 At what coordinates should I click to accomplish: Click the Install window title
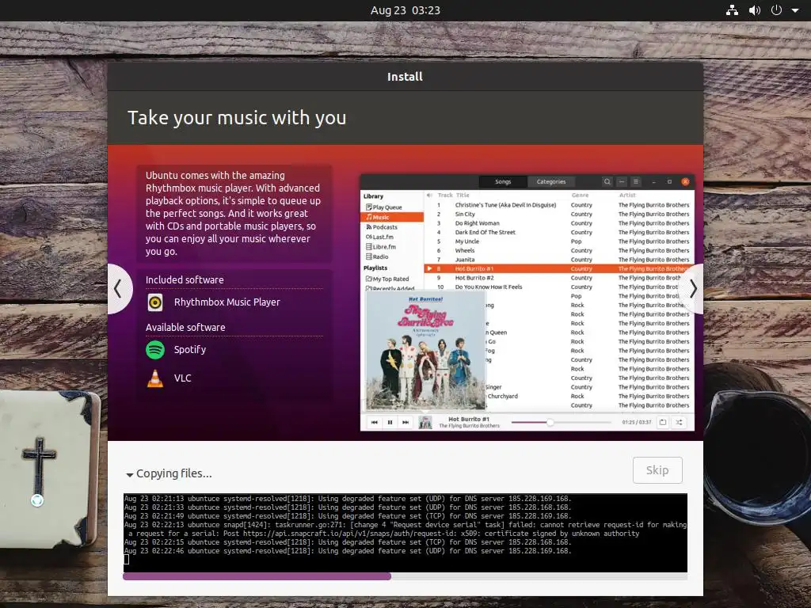pos(405,77)
